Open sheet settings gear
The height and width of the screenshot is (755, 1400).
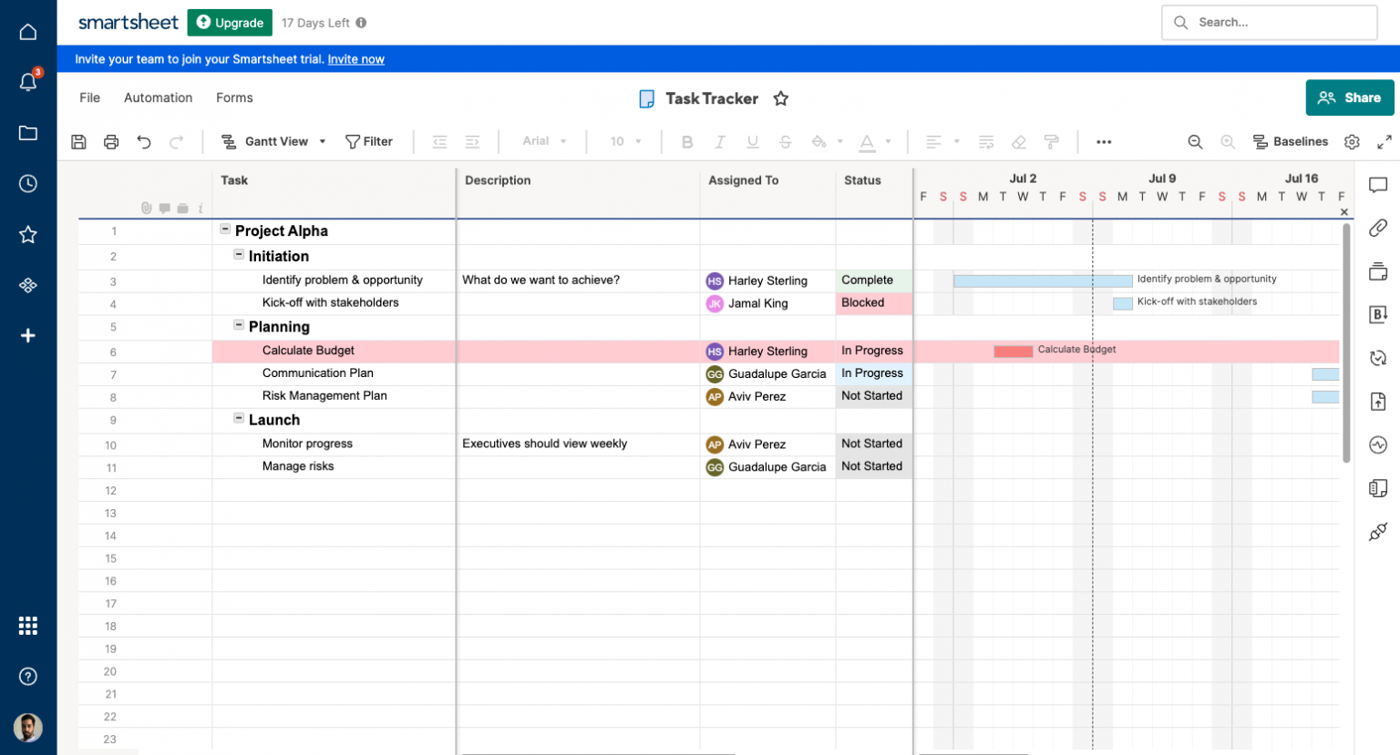click(1352, 141)
